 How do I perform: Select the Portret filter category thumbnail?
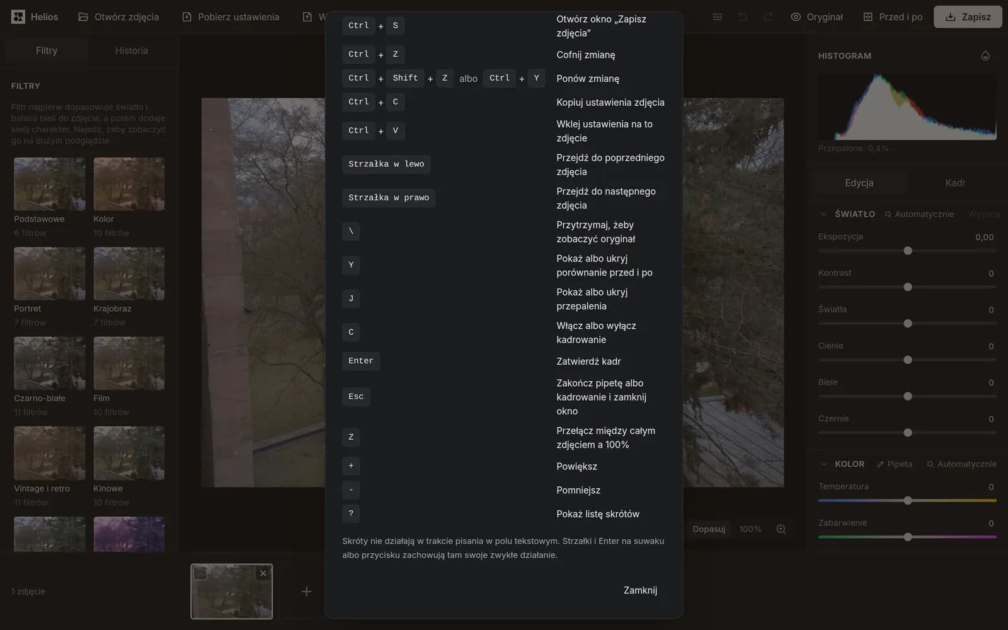coord(50,273)
